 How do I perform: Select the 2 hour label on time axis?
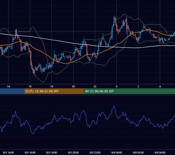click(x=138, y=87)
